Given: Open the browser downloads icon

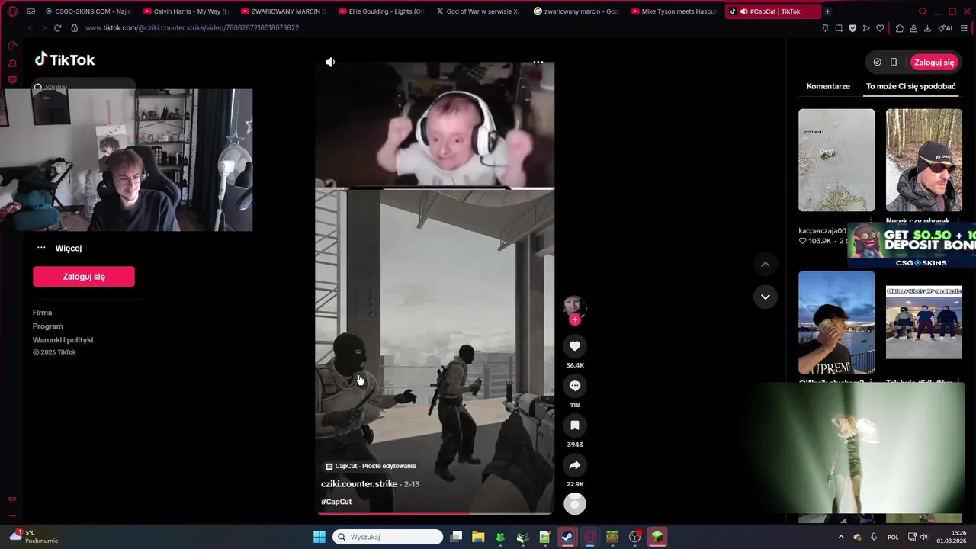Looking at the screenshot, I should (x=927, y=28).
